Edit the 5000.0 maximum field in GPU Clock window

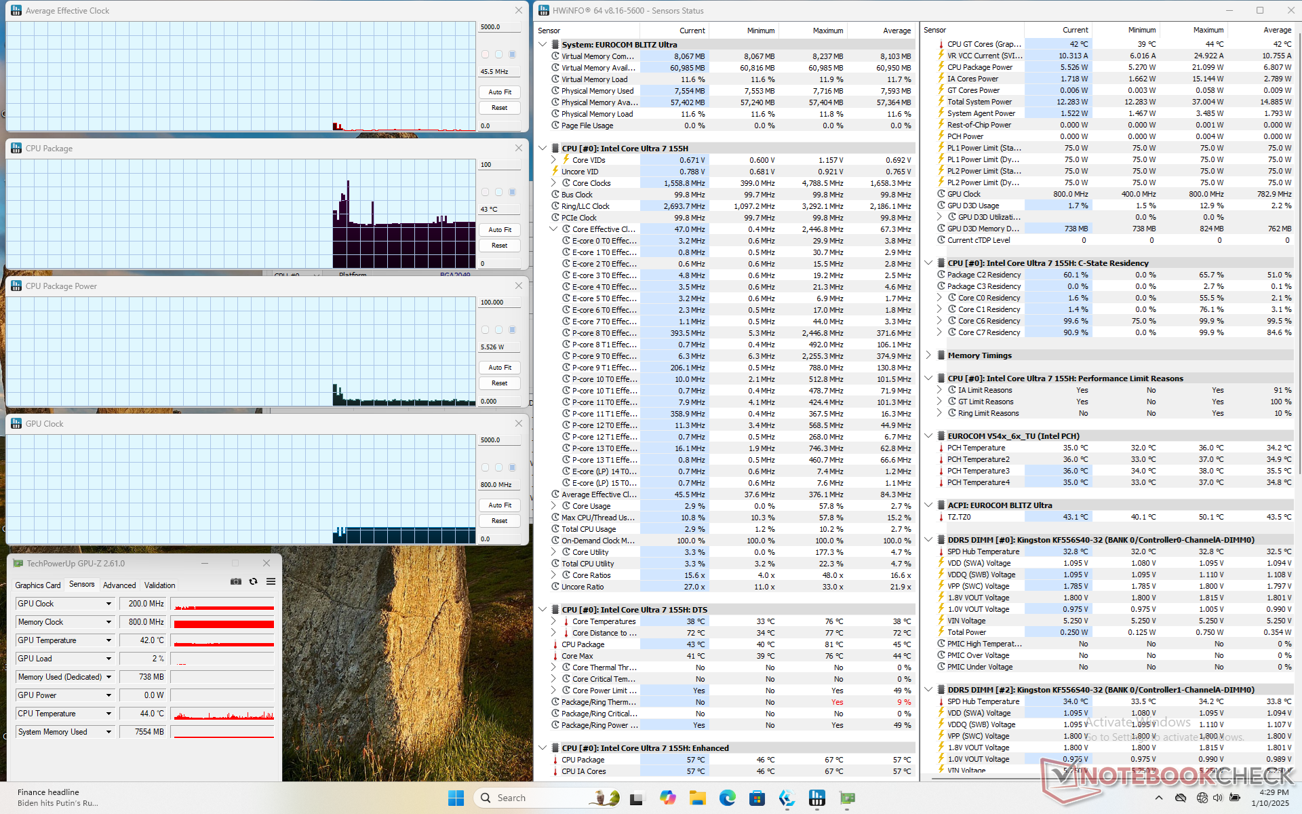[500, 440]
